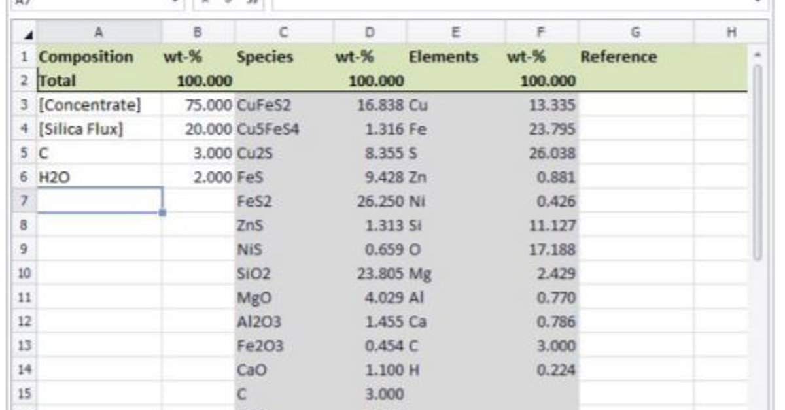The width and height of the screenshot is (785, 410).
Task: Select the "CaO" species cell
Action: pos(284,369)
